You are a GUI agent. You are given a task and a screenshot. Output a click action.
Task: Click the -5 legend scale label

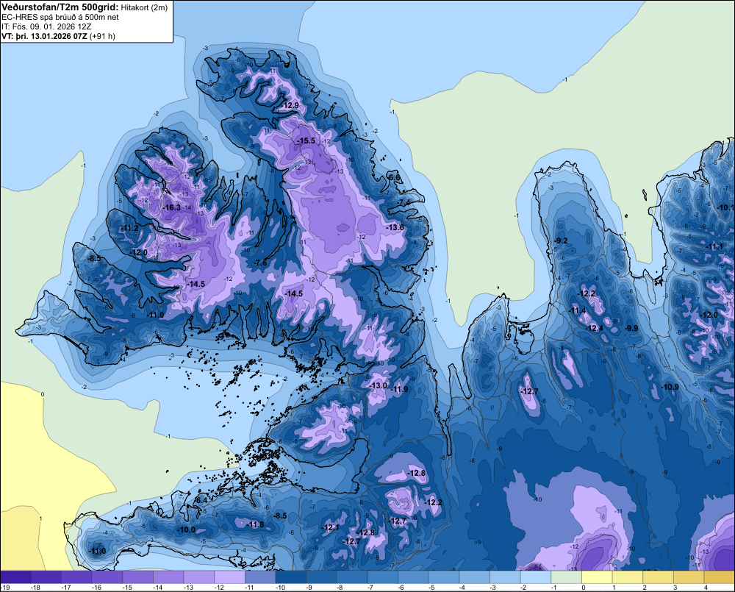click(432, 588)
